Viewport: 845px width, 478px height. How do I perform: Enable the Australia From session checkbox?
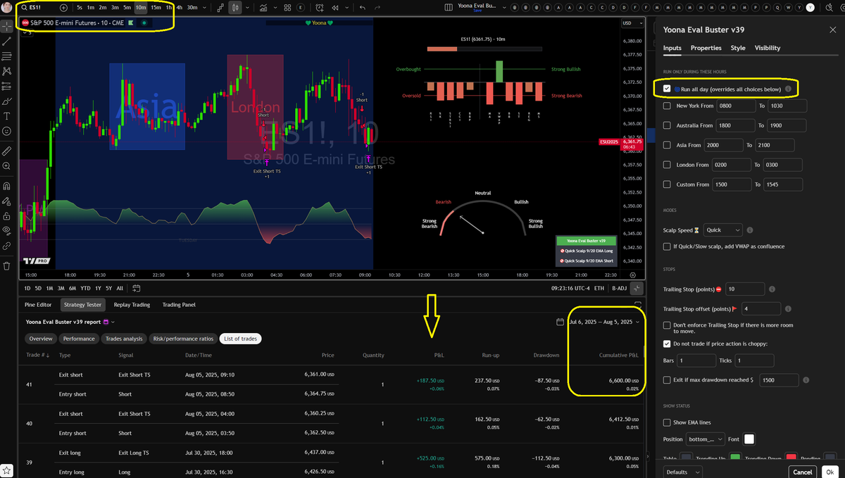[x=668, y=125]
